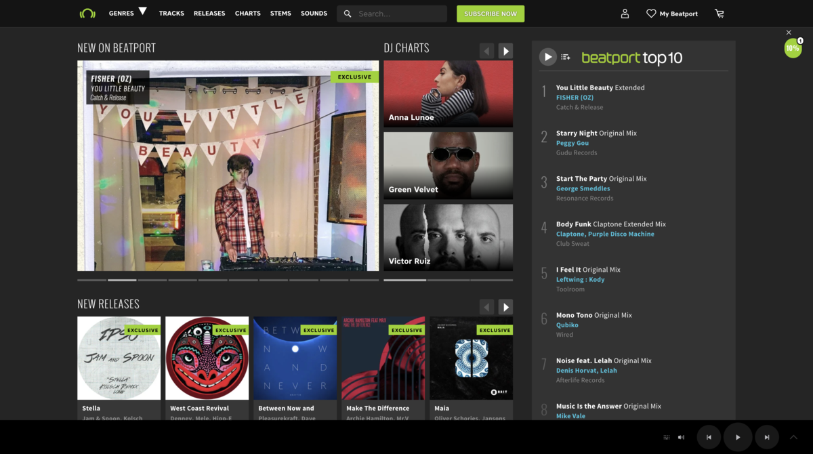
Task: Click the Beatport logo icon
Action: pos(87,14)
